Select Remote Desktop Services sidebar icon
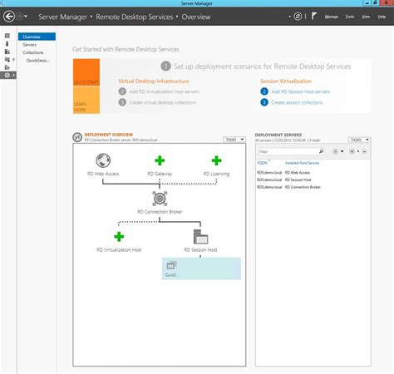This screenshot has width=394, height=374. (7, 75)
